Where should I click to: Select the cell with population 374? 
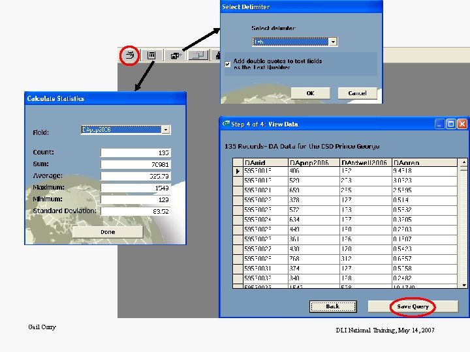tap(314, 269)
